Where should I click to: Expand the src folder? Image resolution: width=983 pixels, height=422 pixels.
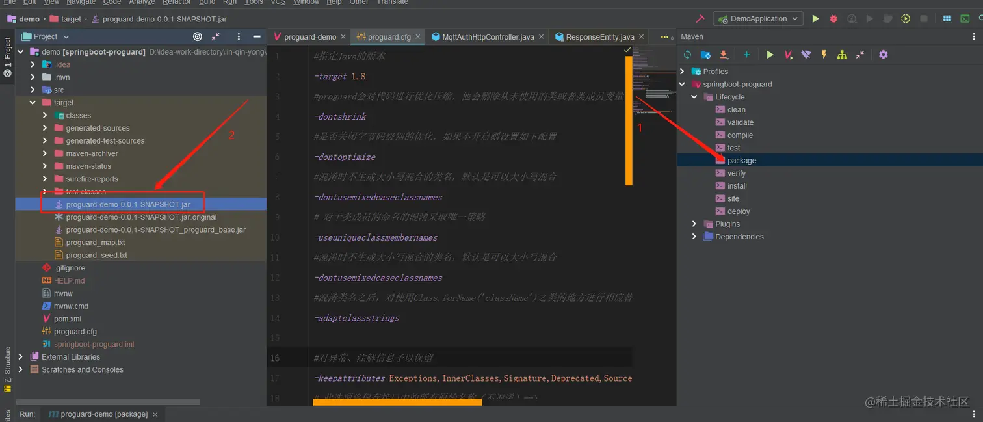tap(33, 90)
